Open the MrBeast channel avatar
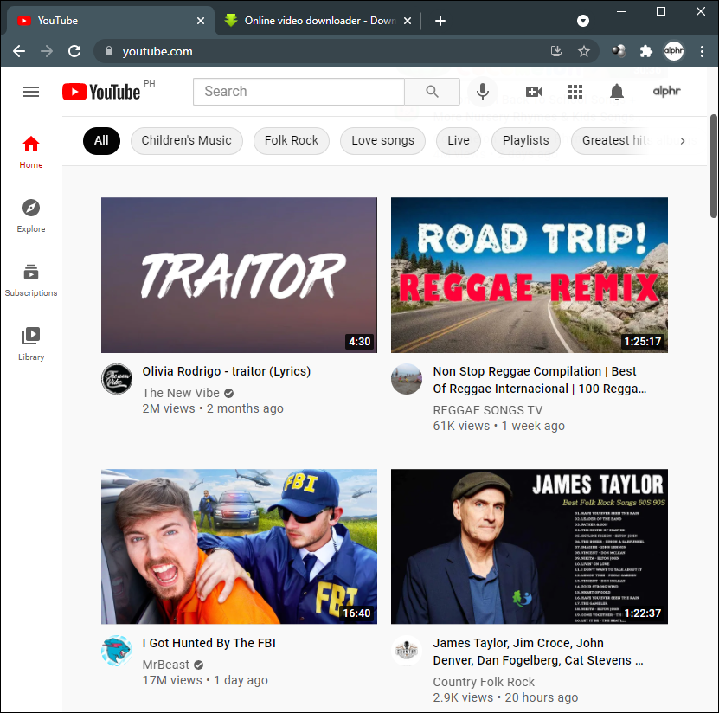This screenshot has width=719, height=713. point(117,651)
